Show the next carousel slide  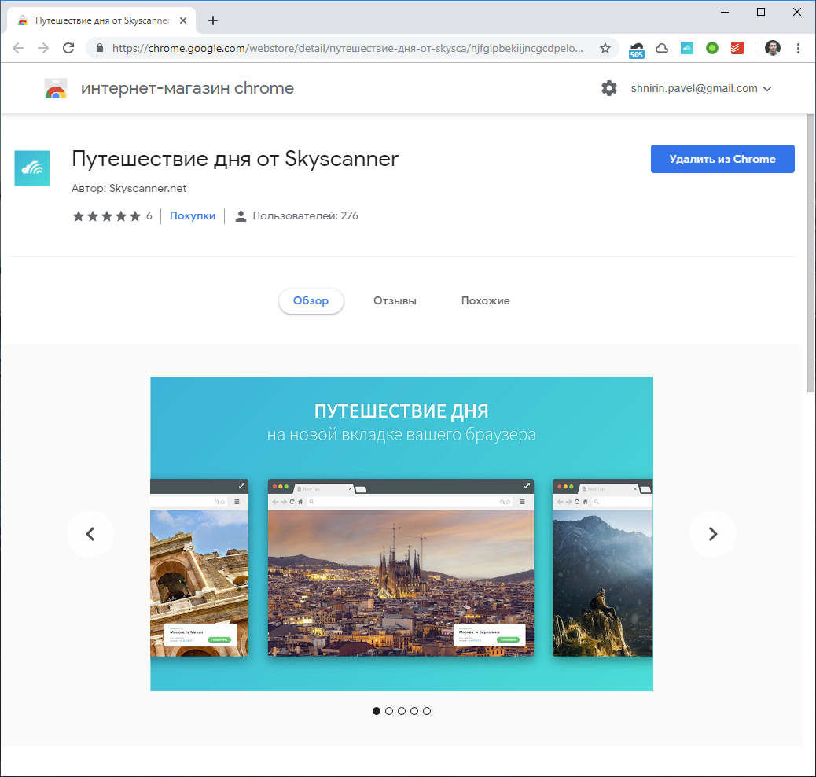[713, 534]
